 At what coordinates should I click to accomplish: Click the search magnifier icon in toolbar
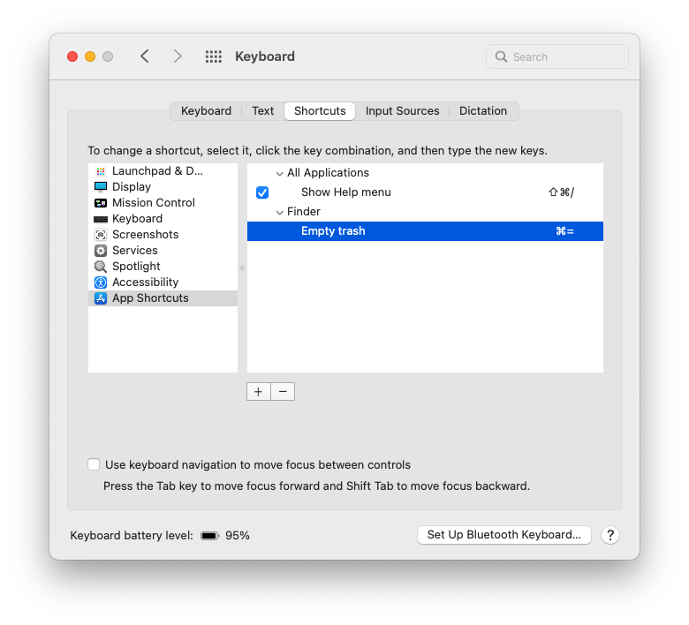(x=501, y=56)
